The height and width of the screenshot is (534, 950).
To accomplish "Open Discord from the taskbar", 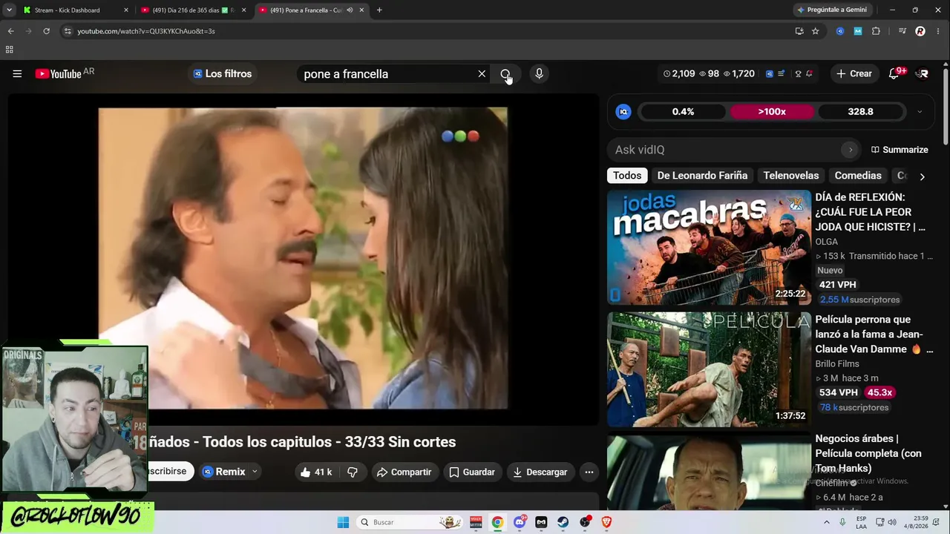I will (520, 522).
